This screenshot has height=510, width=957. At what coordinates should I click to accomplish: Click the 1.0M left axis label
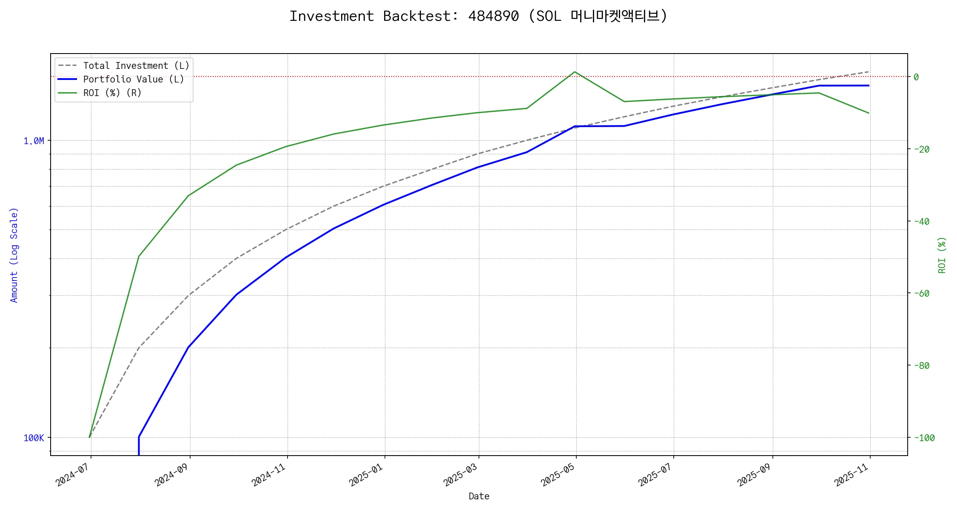coord(34,141)
